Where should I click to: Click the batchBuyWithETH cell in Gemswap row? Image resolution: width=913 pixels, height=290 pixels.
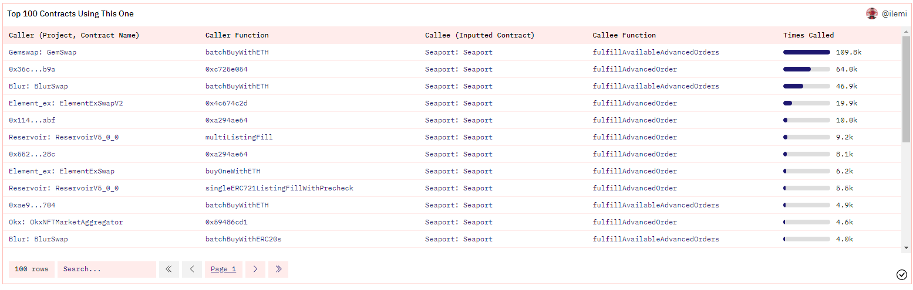click(x=237, y=52)
